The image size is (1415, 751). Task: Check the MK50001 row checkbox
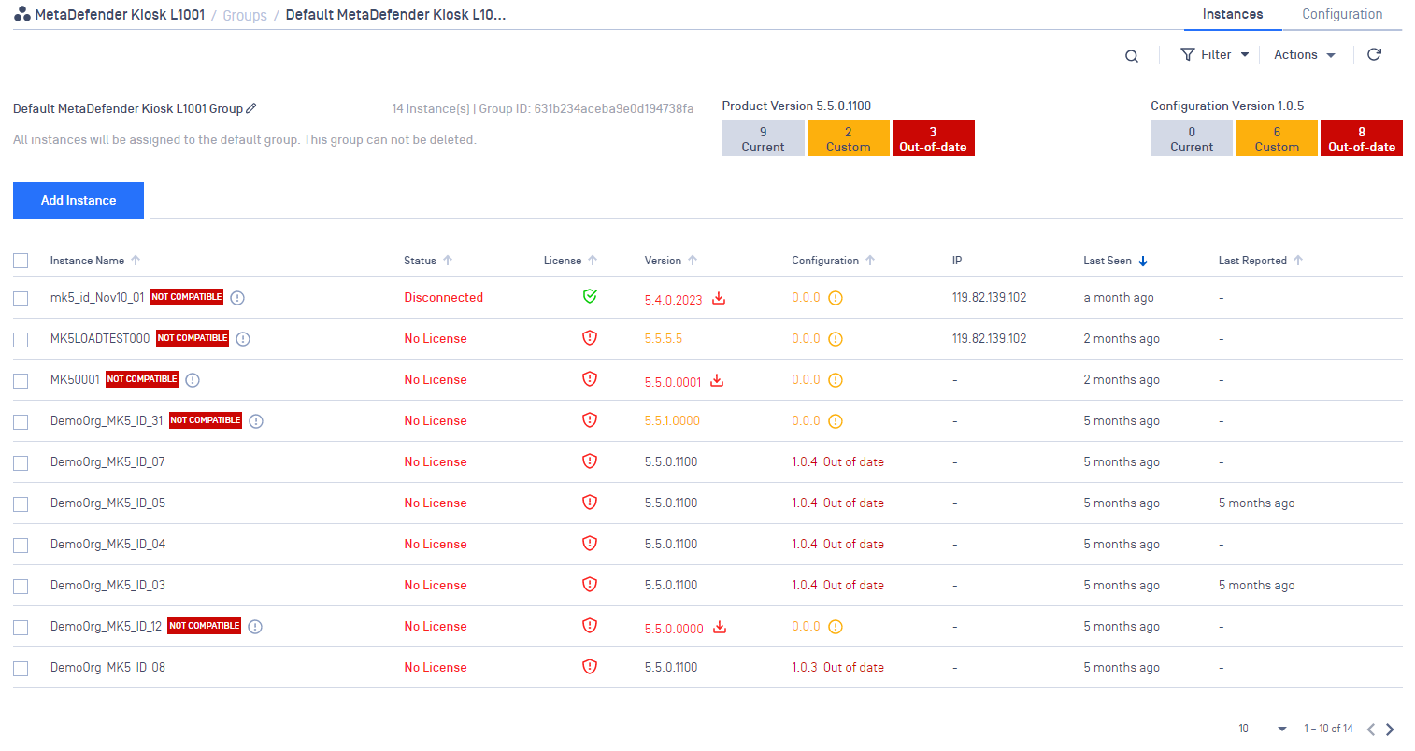click(21, 381)
